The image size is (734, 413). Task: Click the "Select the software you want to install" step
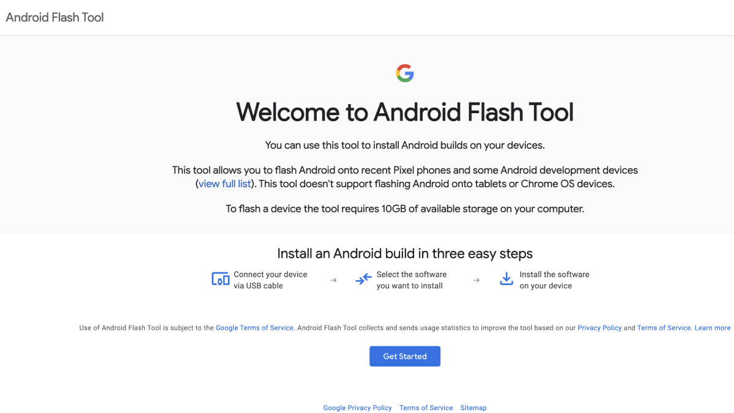click(411, 279)
